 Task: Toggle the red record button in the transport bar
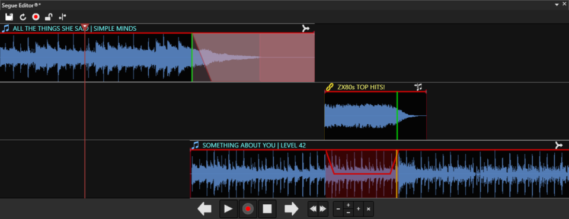248,209
